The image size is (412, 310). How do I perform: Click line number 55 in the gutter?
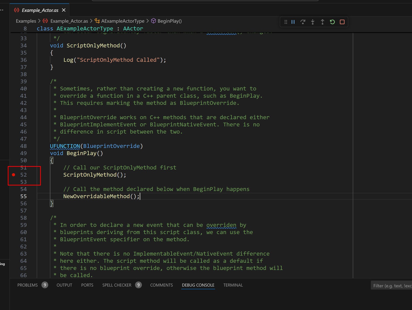(23, 196)
